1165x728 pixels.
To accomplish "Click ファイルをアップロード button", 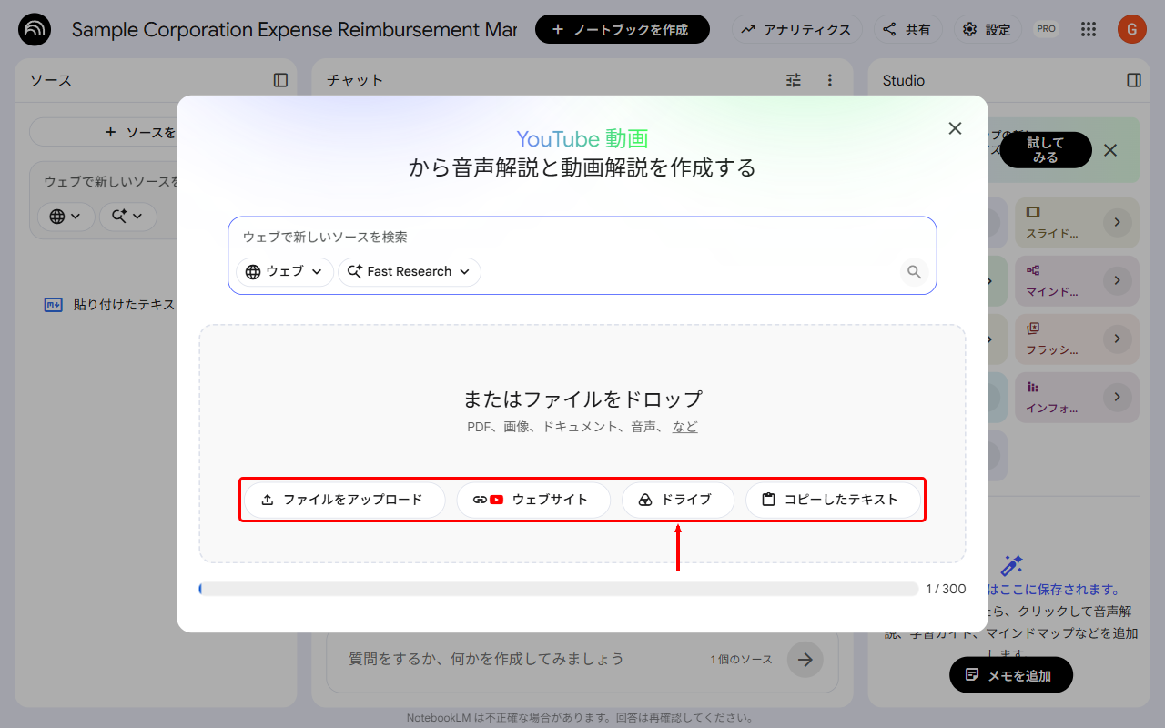I will point(344,500).
